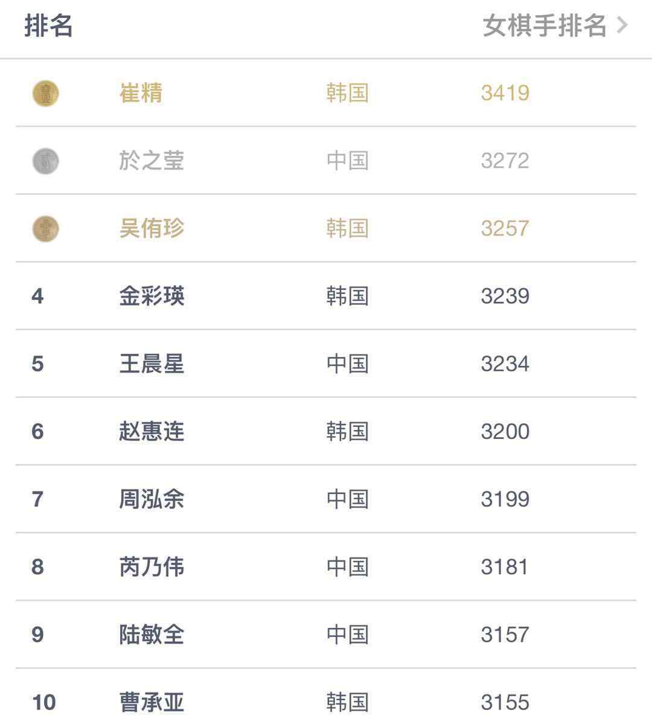The height and width of the screenshot is (718, 652).
Task: Select the 排名 header label
Action: point(48,25)
